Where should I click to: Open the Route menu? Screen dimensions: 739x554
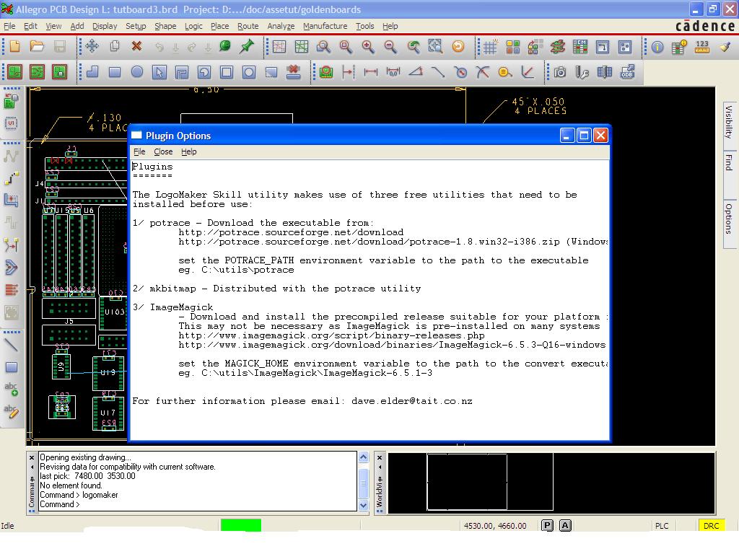coord(248,26)
